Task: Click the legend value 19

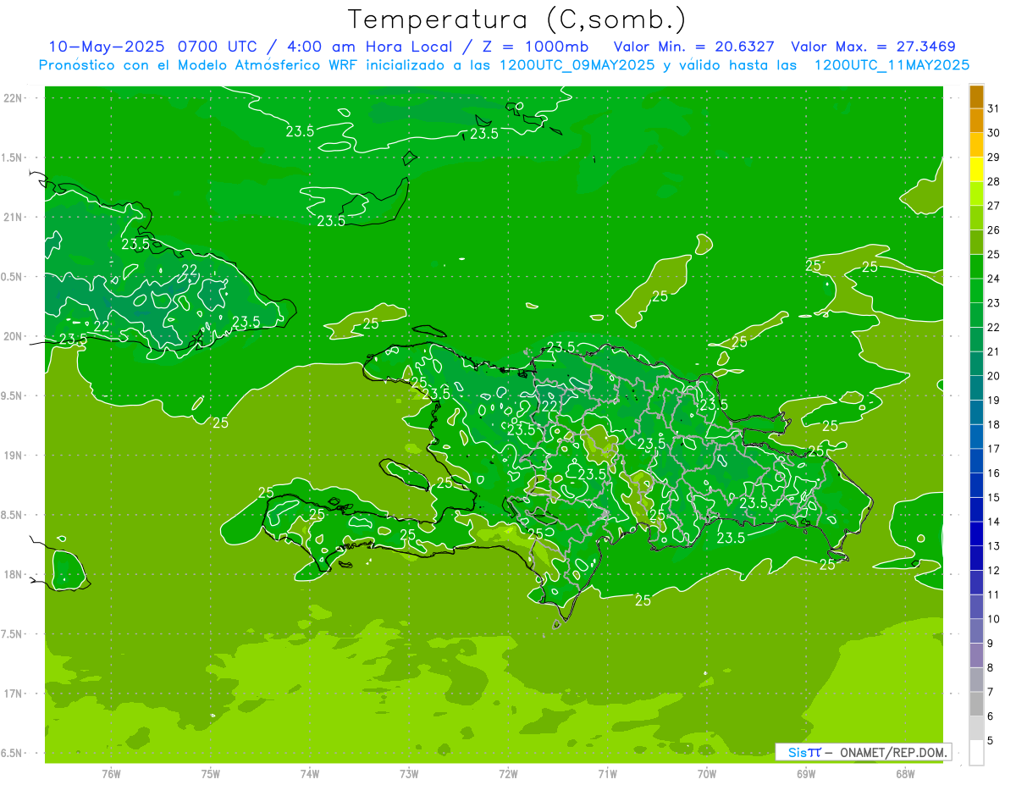Action: pos(993,401)
